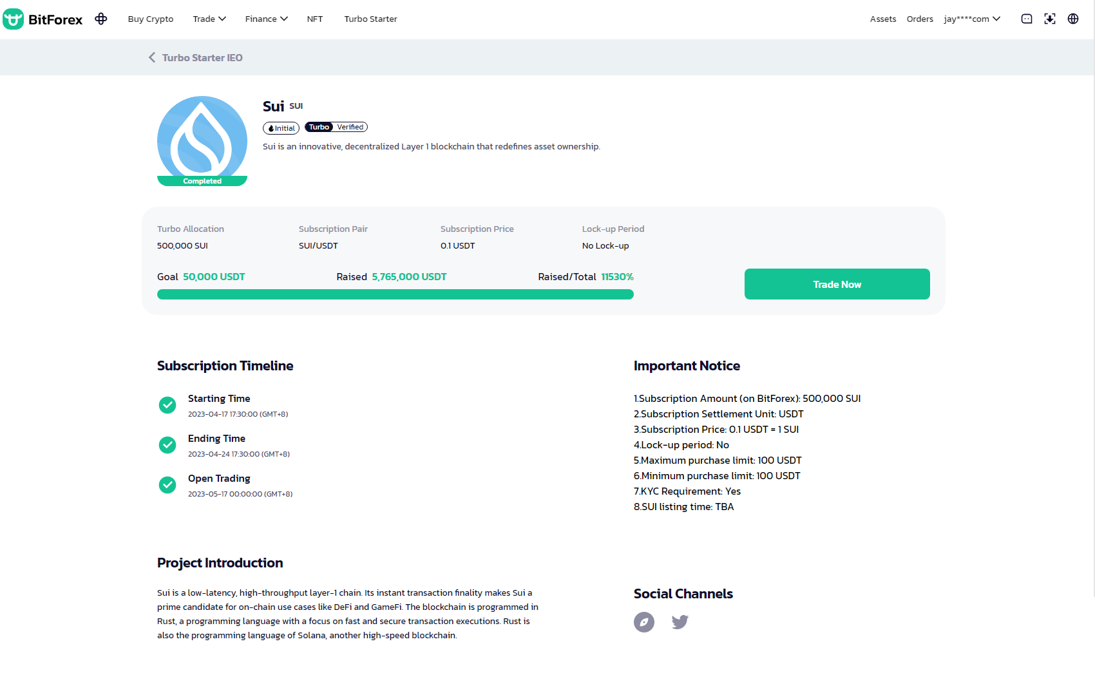Open the messages chat icon
Screen dimensions: 1095x684
tap(1027, 19)
